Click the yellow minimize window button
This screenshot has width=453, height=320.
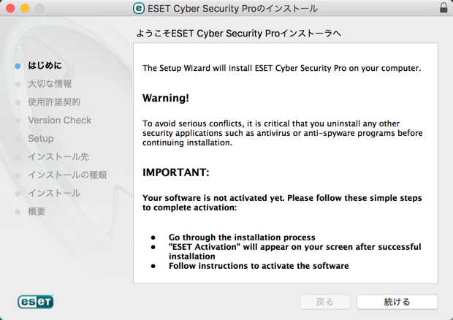pos(25,8)
